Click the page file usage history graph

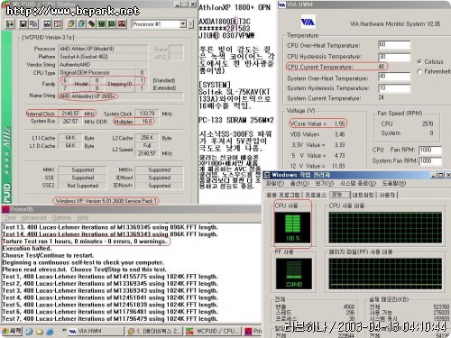tap(385, 274)
